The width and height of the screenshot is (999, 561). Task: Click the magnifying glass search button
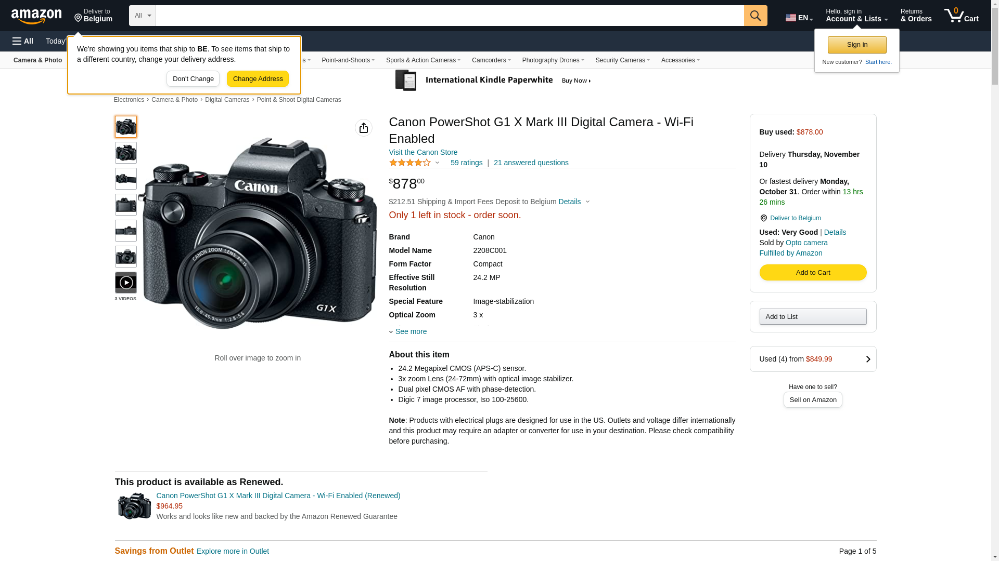755,16
